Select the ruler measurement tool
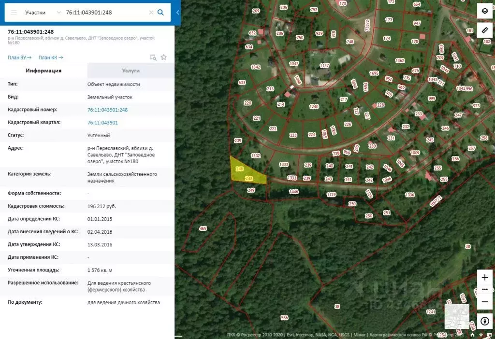495x339 pixels. [x=485, y=30]
